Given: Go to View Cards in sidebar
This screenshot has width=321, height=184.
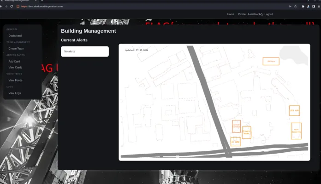Looking at the screenshot, I should click(x=15, y=67).
